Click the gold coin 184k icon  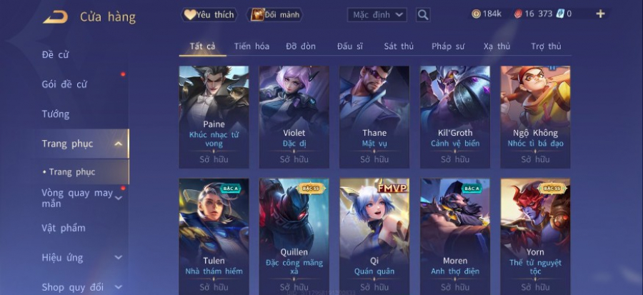476,14
